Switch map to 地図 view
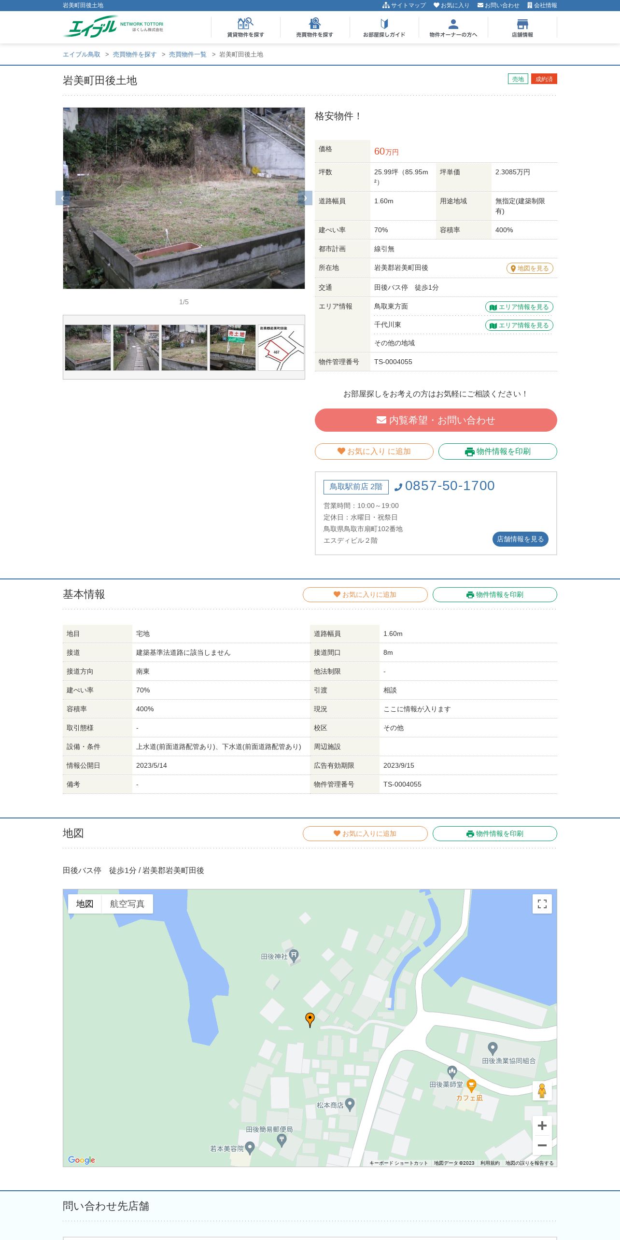Image resolution: width=620 pixels, height=1240 pixels. point(85,904)
